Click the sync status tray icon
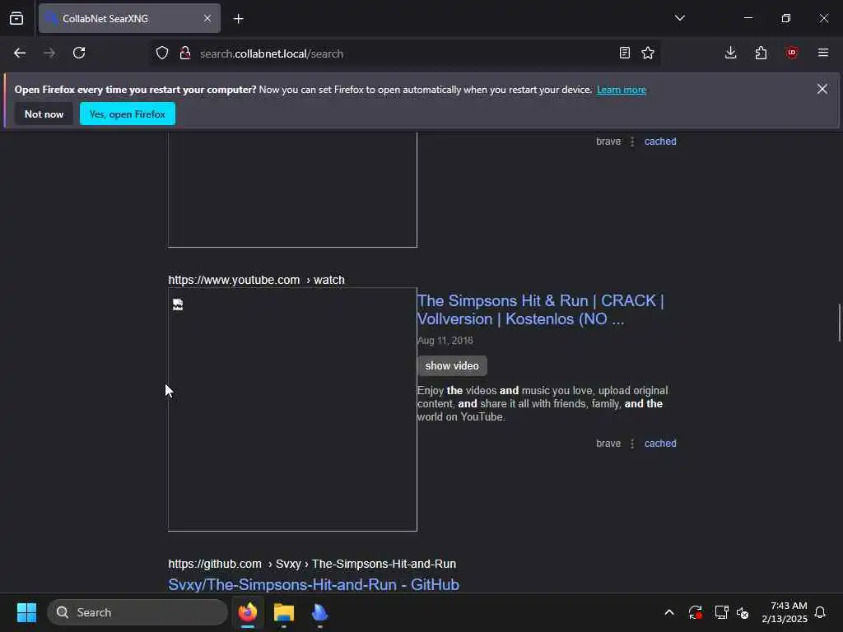This screenshot has width=843, height=632. [695, 612]
